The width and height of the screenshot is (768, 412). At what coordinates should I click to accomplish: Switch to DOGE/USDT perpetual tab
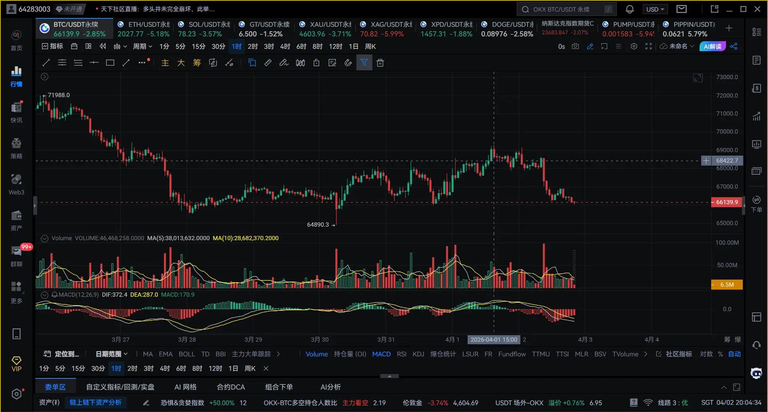coord(507,29)
